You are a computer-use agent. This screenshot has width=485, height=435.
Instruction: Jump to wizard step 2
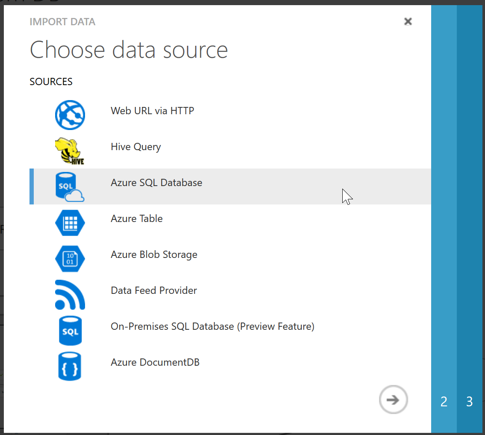(444, 402)
